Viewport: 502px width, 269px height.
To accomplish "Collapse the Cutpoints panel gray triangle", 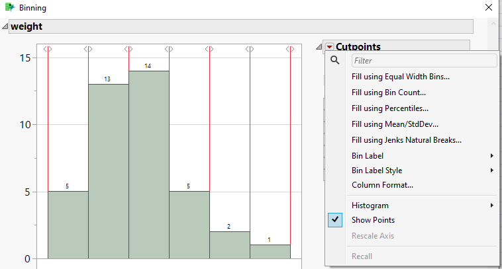I will coord(319,47).
